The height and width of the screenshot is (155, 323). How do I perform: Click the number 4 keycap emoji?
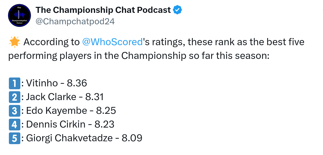14,124
